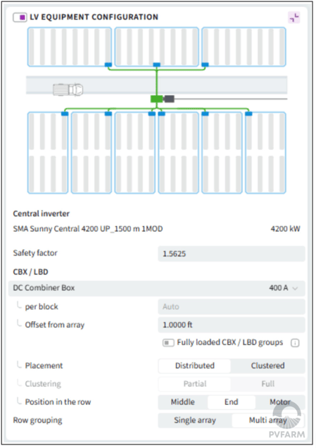This screenshot has height=448, width=316.
Task: Click the truck illustration on the road
Action: 68,89
